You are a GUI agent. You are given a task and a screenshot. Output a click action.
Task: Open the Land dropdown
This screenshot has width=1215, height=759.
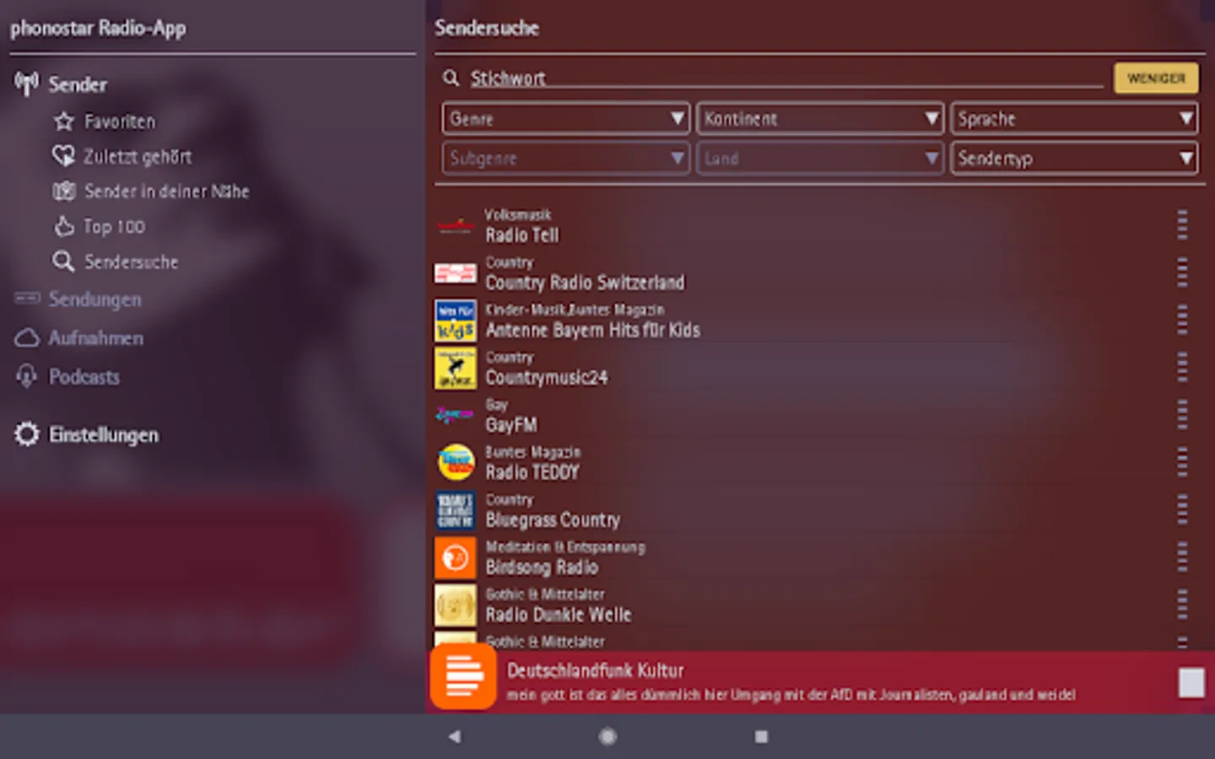819,158
